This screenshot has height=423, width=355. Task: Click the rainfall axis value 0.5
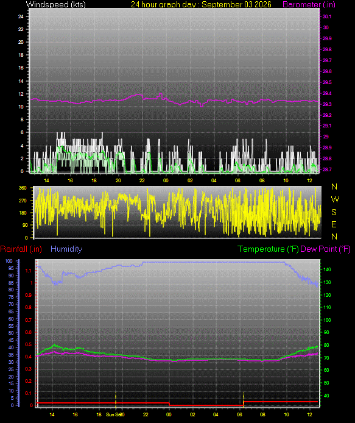click(28, 344)
